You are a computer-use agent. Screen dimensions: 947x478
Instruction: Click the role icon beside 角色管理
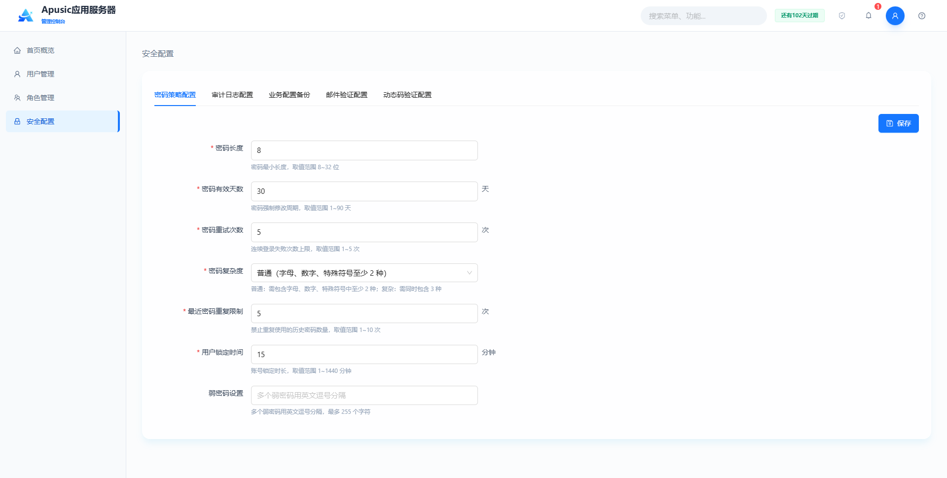coord(17,98)
